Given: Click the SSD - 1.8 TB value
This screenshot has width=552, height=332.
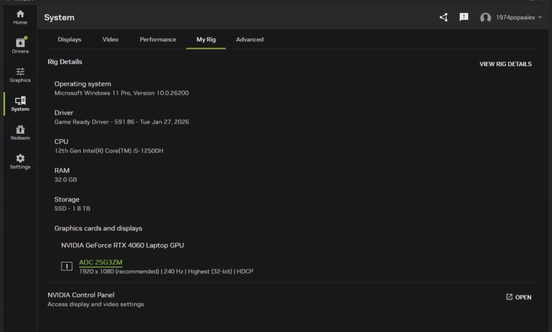Looking at the screenshot, I should coord(72,208).
